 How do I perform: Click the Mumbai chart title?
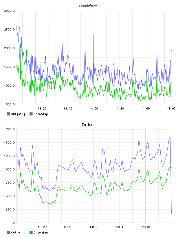tap(88, 125)
